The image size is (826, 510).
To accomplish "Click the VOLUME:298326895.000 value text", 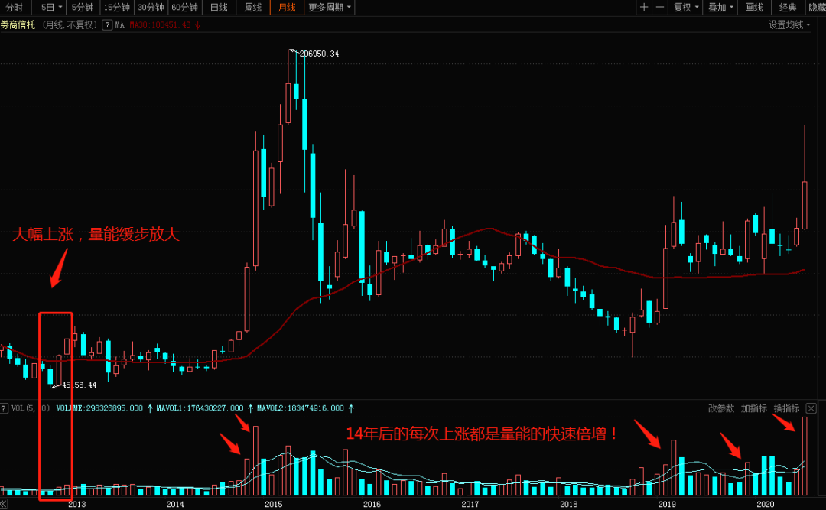I will click(x=99, y=408).
